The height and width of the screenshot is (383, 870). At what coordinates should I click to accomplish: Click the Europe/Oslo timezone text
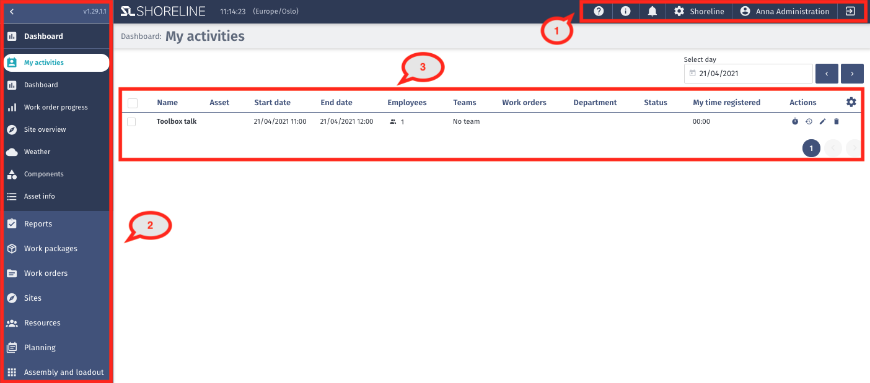pos(276,11)
